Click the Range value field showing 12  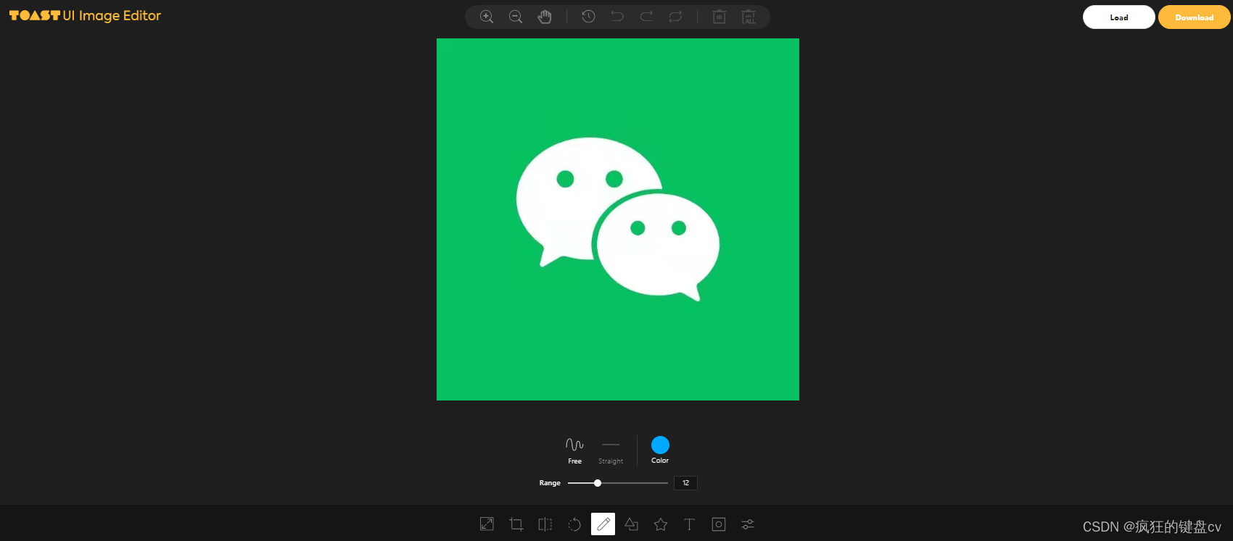[685, 483]
